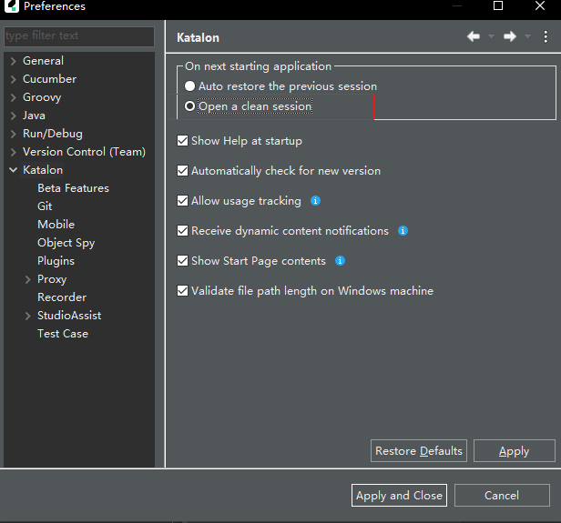Open the Git preference page

45,206
